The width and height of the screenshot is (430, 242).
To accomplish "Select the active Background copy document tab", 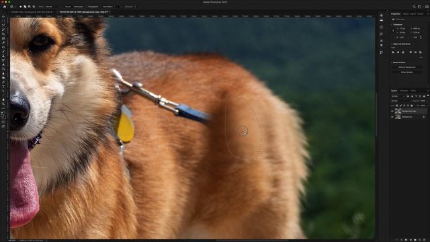I will (84, 12).
